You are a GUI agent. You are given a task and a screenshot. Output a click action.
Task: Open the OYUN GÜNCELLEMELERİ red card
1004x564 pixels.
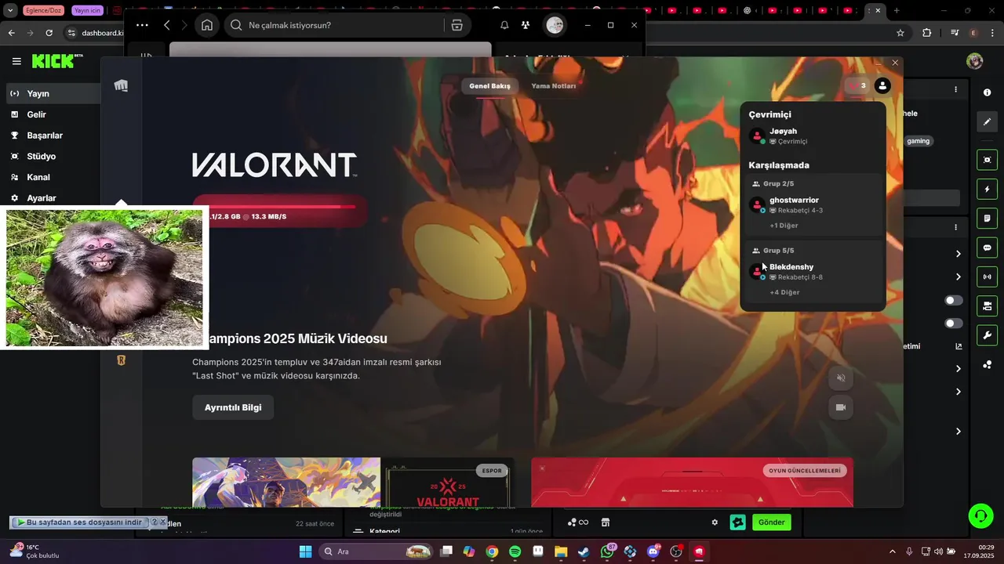pos(692,483)
